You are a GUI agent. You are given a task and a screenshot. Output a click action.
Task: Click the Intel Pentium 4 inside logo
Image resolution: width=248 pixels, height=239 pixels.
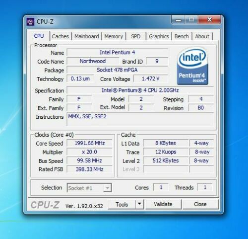(192, 66)
